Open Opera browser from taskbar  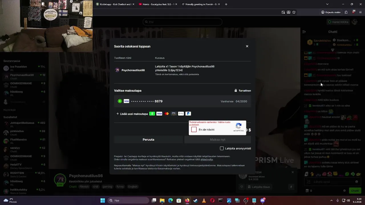point(212,200)
